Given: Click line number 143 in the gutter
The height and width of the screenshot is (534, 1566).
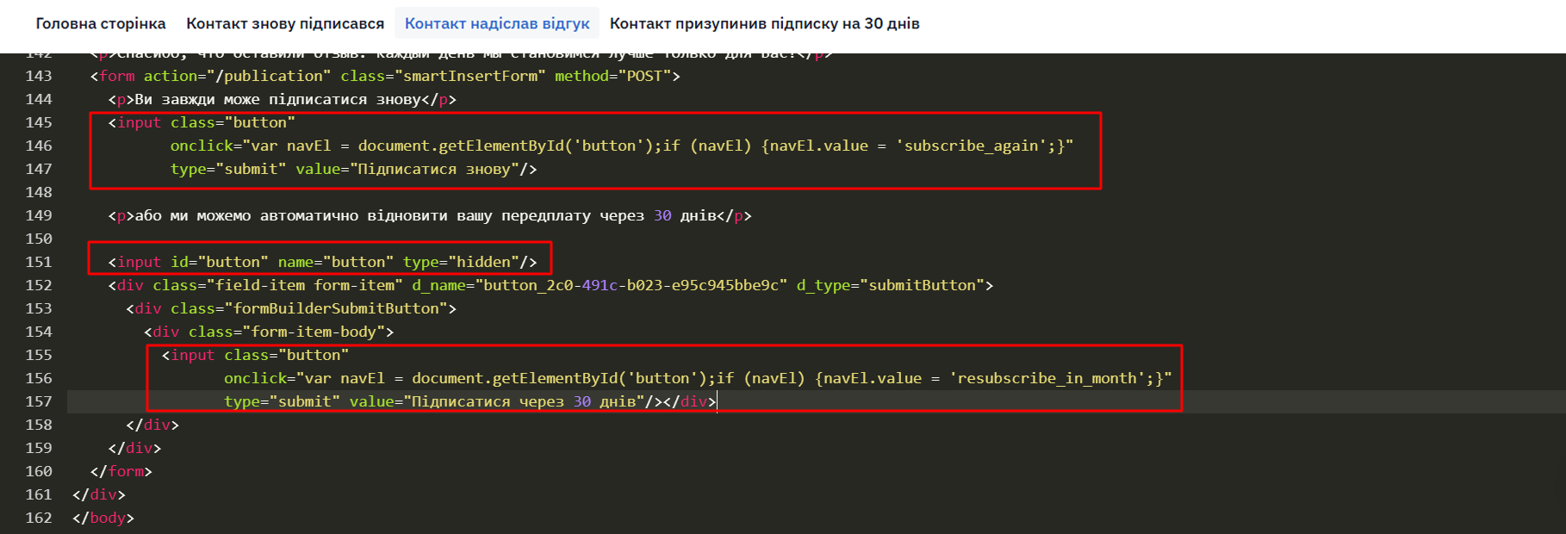Looking at the screenshot, I should click(x=39, y=76).
